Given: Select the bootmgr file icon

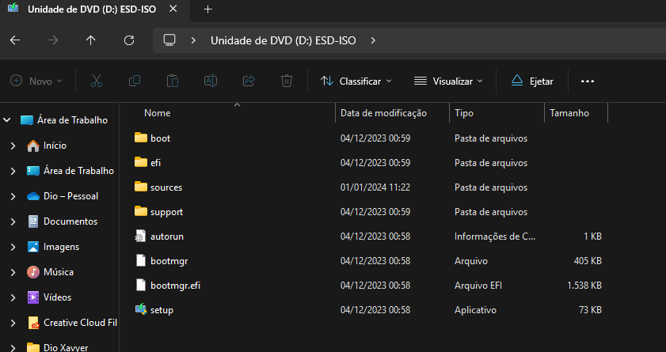Looking at the screenshot, I should point(141,261).
